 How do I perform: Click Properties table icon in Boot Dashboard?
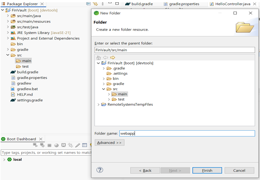[x=85, y=145]
